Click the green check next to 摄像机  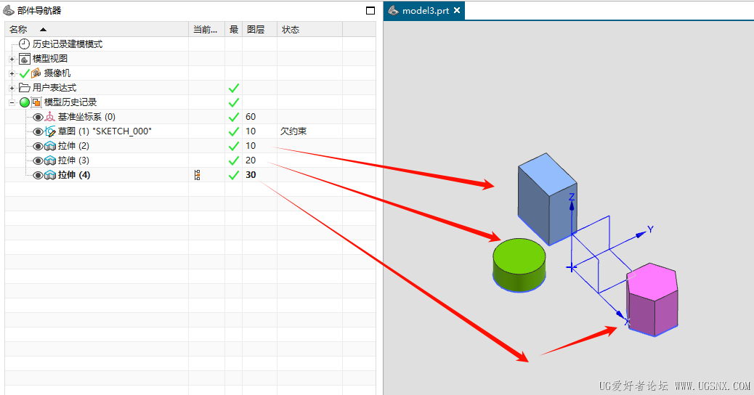point(25,73)
